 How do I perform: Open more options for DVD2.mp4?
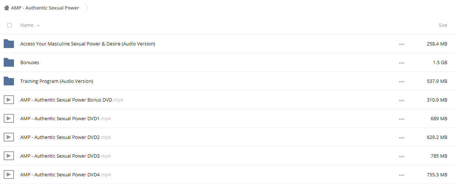(x=401, y=138)
